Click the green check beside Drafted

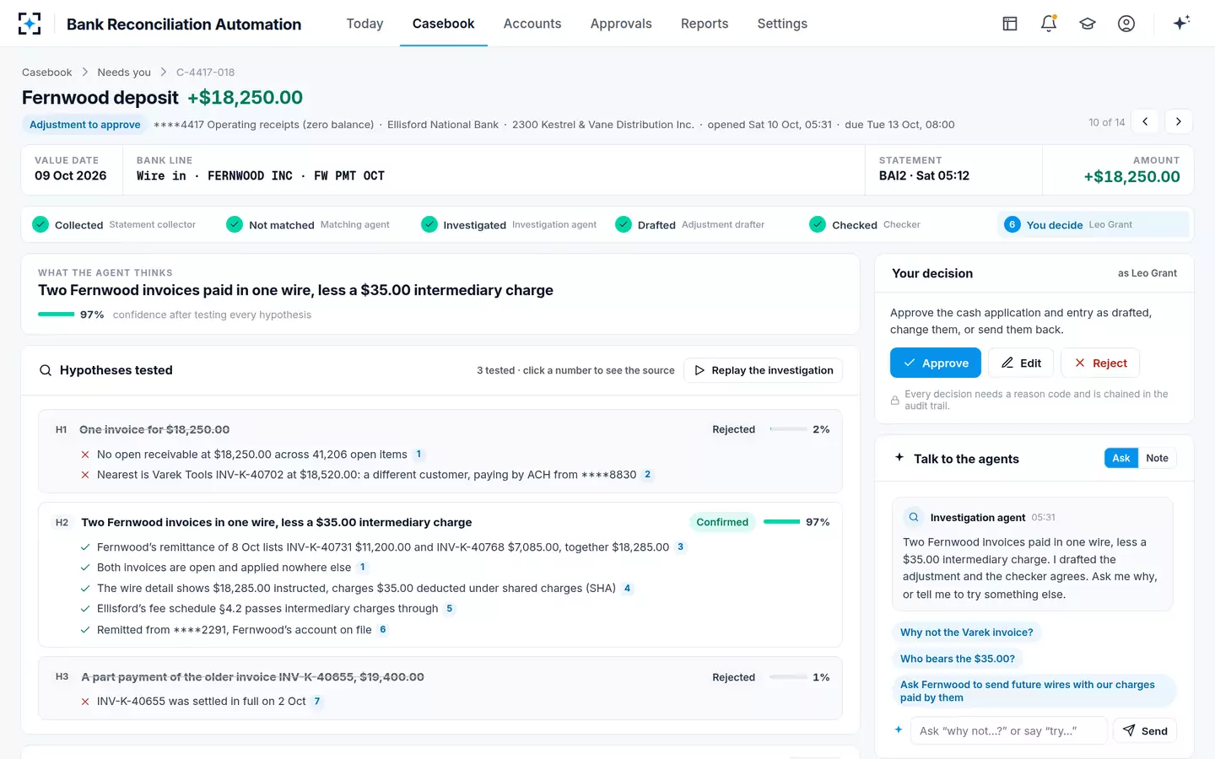click(624, 224)
